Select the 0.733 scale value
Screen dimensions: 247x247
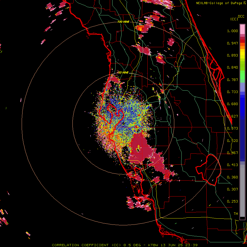[x=232, y=92]
